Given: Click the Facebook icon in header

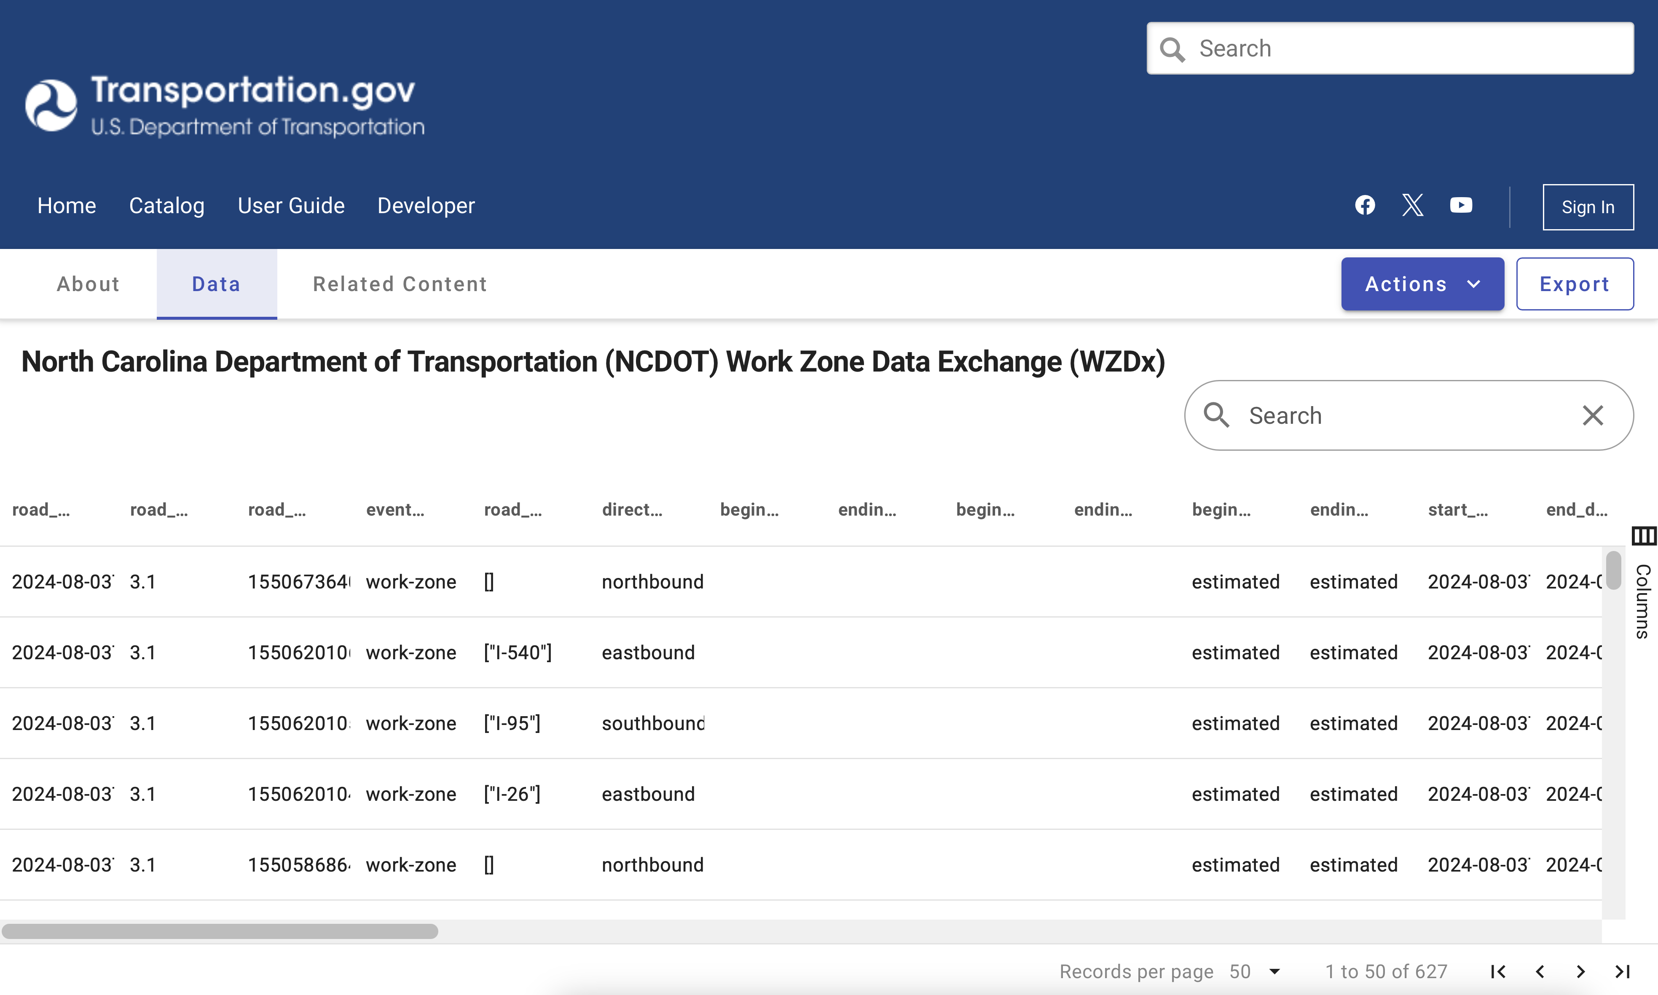Looking at the screenshot, I should 1365,205.
